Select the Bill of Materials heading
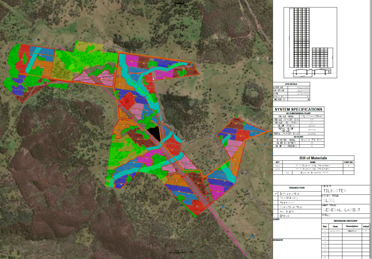Image resolution: width=372 pixels, height=259 pixels. 313,158
